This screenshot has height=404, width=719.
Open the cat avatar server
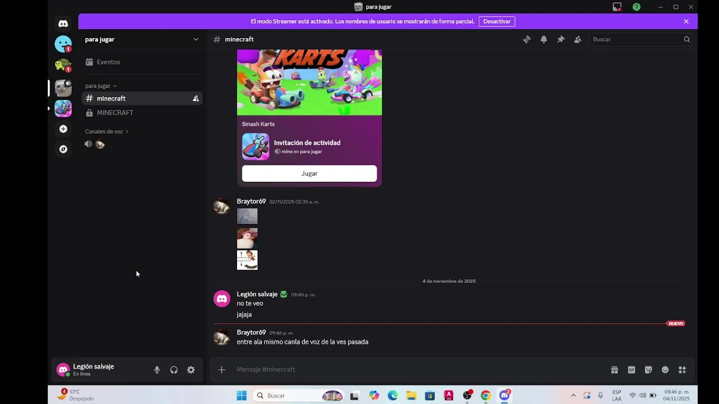pos(63,88)
